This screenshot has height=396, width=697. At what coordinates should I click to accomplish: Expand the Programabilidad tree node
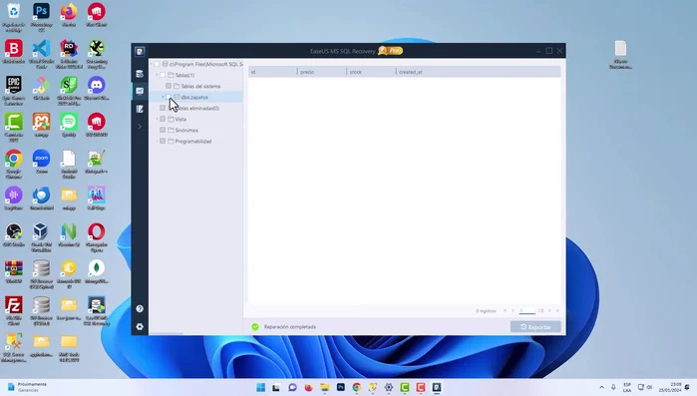157,141
